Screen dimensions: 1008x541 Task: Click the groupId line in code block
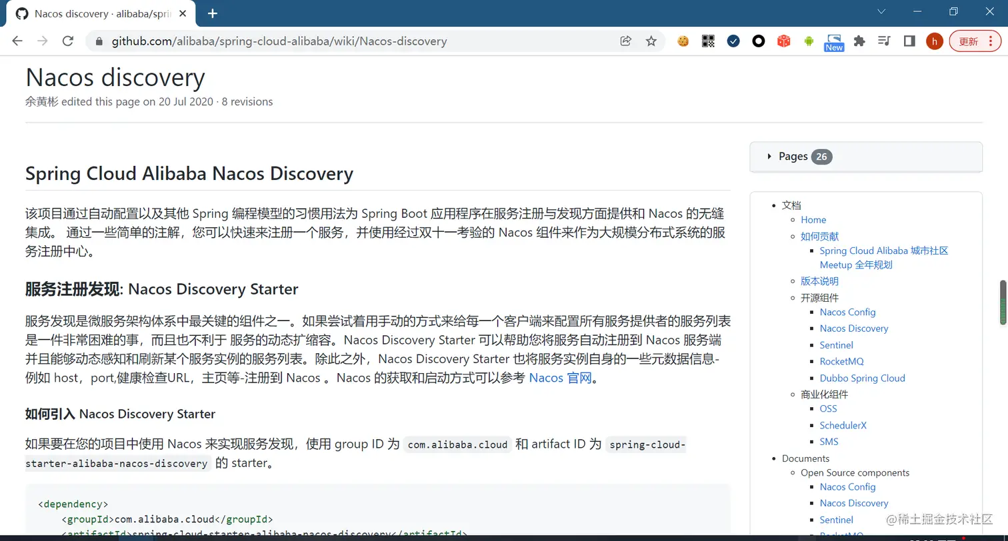[x=167, y=520]
